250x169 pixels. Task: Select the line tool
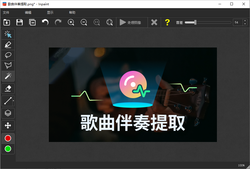[7, 101]
